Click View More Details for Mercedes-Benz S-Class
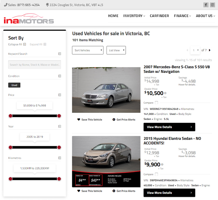 (x=169, y=127)
